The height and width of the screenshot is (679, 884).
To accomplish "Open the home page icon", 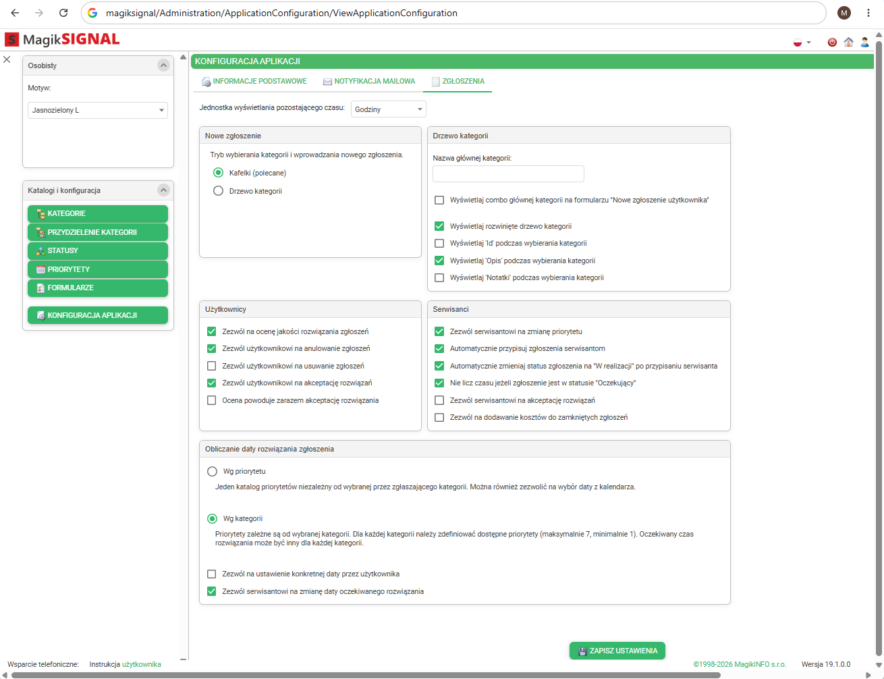I will (x=848, y=42).
